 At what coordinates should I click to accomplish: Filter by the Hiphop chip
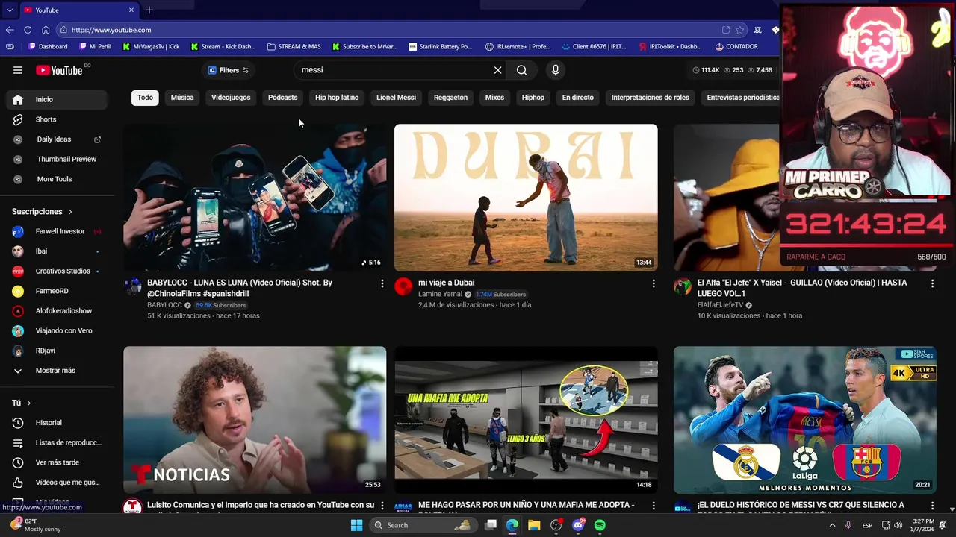[x=533, y=98]
